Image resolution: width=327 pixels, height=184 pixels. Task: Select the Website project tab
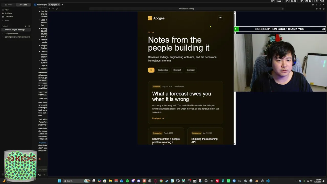coord(41,5)
